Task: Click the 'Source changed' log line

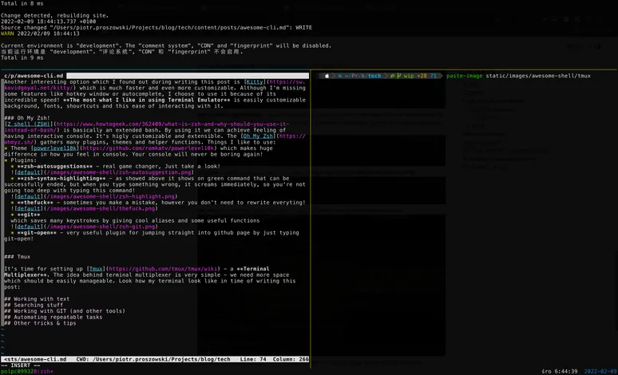Action: 156,28
